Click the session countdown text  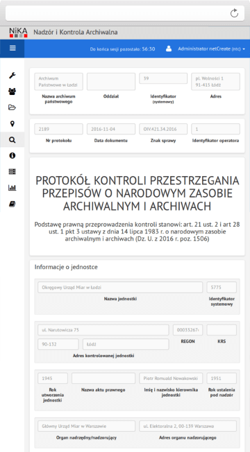[122, 49]
